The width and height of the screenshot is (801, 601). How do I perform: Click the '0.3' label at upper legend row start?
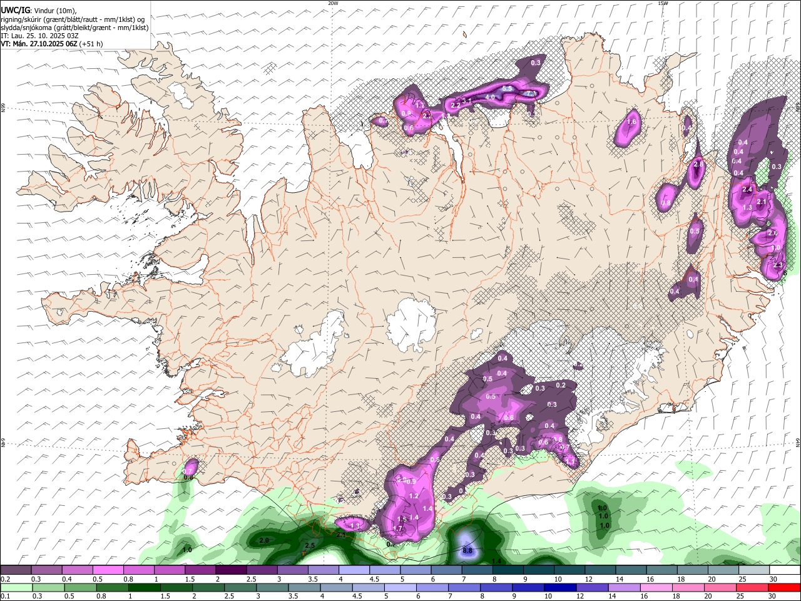click(36, 579)
